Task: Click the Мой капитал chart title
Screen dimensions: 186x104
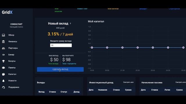Action: tap(96, 21)
